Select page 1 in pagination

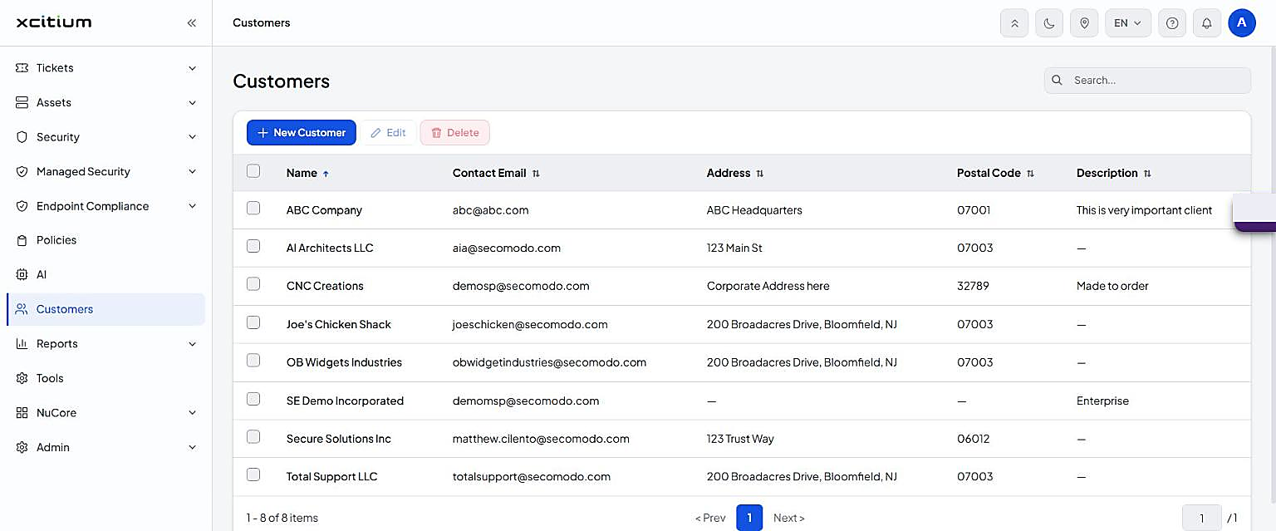[x=749, y=518]
